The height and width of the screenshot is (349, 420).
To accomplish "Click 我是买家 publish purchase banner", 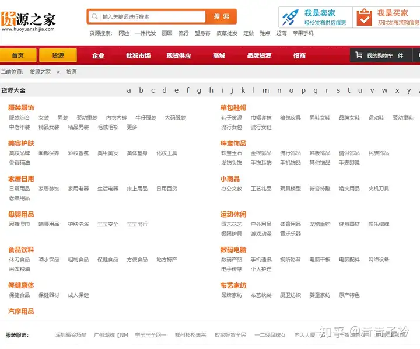I will pyautogui.click(x=387, y=18).
